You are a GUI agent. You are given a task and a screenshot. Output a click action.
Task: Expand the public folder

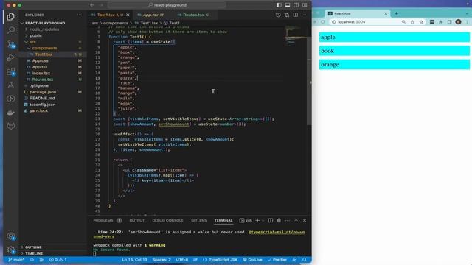[36, 36]
